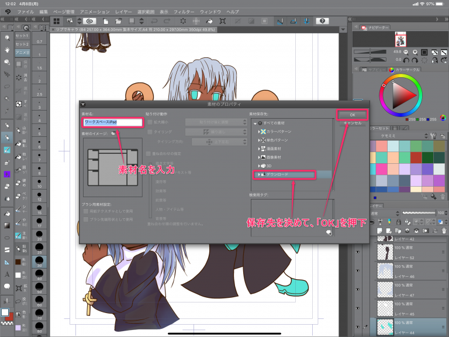Image resolution: width=449 pixels, height=337 pixels.
Task: Click the scale/rotate transform icon in command bar
Action: tap(223, 21)
